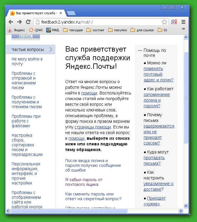Reload the page with the refresh icon
This screenshot has height=222, width=197.
(x=28, y=22)
